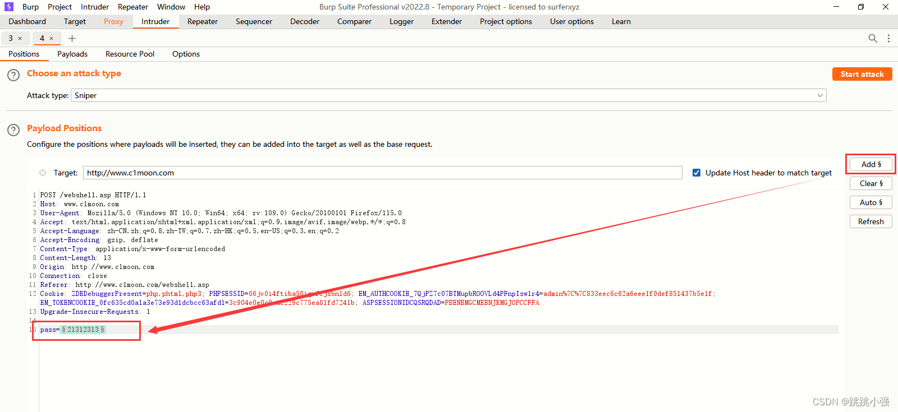
Task: Select the Intruder main tab
Action: click(x=155, y=21)
